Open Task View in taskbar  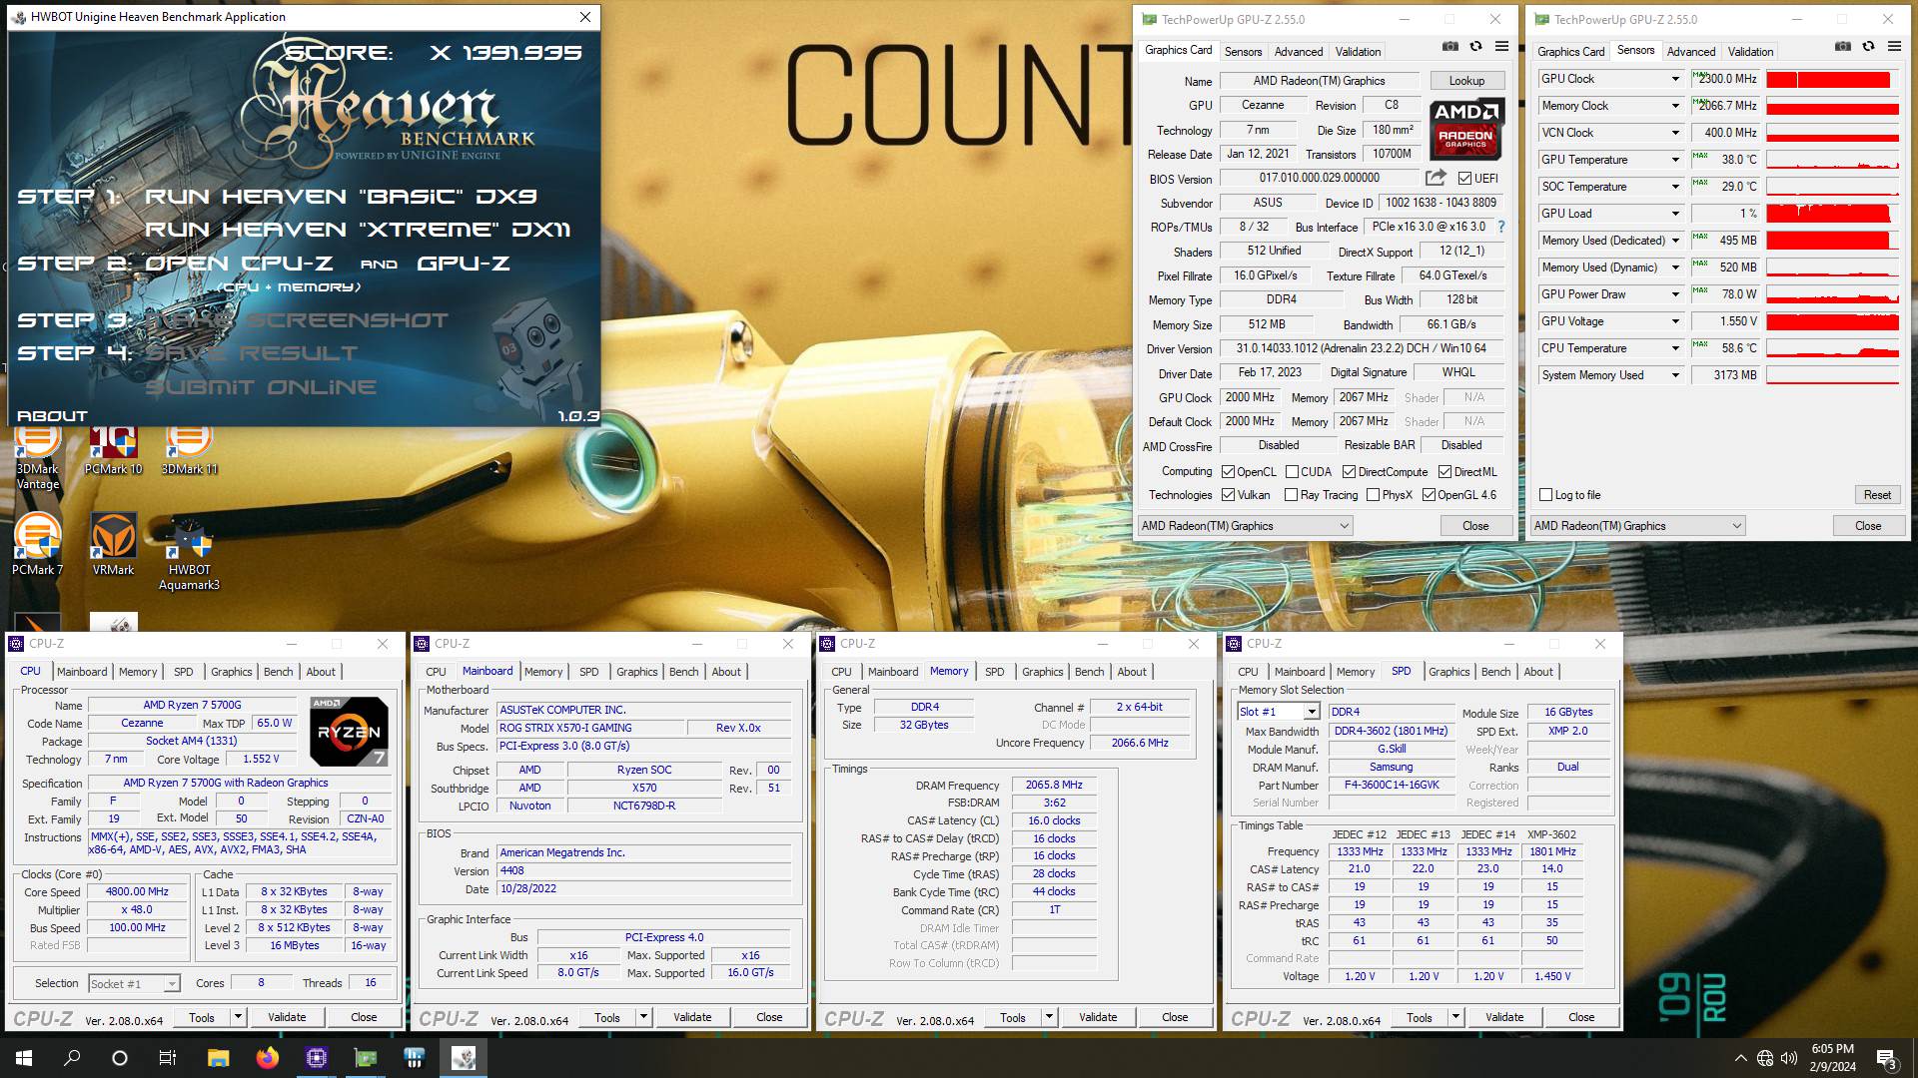point(168,1058)
